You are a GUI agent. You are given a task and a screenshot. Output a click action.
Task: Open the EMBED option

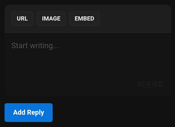[x=84, y=19]
